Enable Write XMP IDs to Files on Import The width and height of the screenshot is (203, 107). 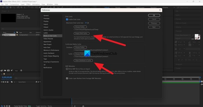click(x=67, y=69)
